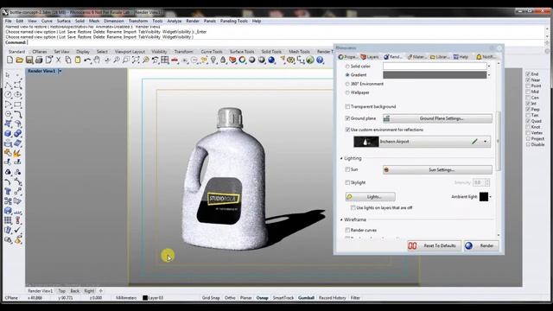Collapse the Lighting section
The height and width of the screenshot is (311, 553).
click(x=341, y=159)
